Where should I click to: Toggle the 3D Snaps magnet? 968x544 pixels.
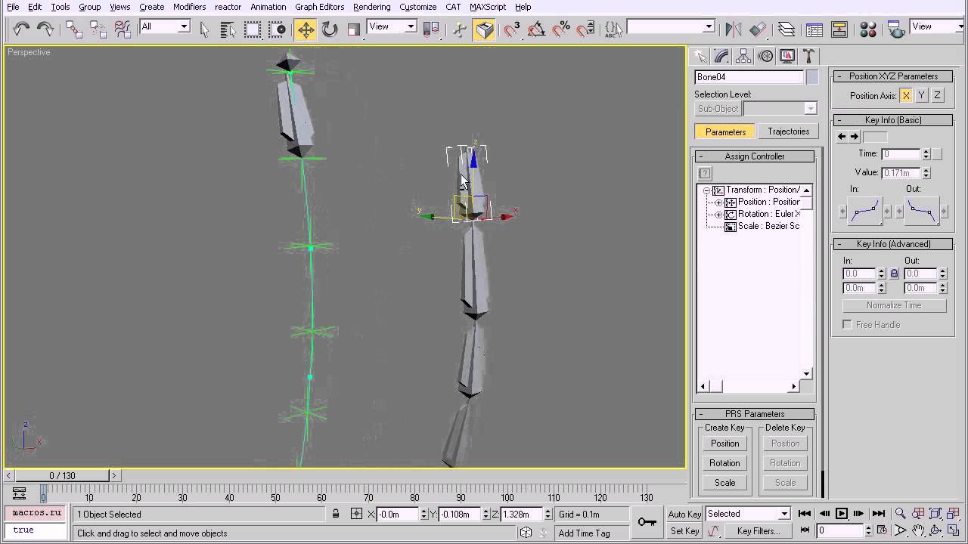point(512,29)
